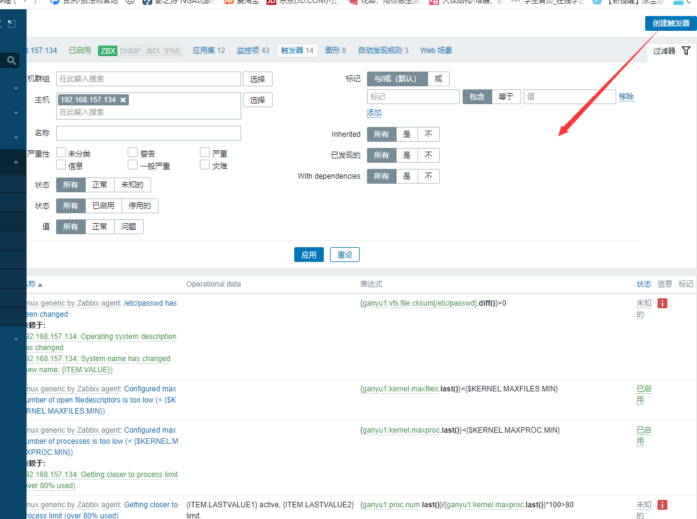The image size is (697, 519).
Task: Expand the first sidebar menu chevron
Action: (16, 88)
